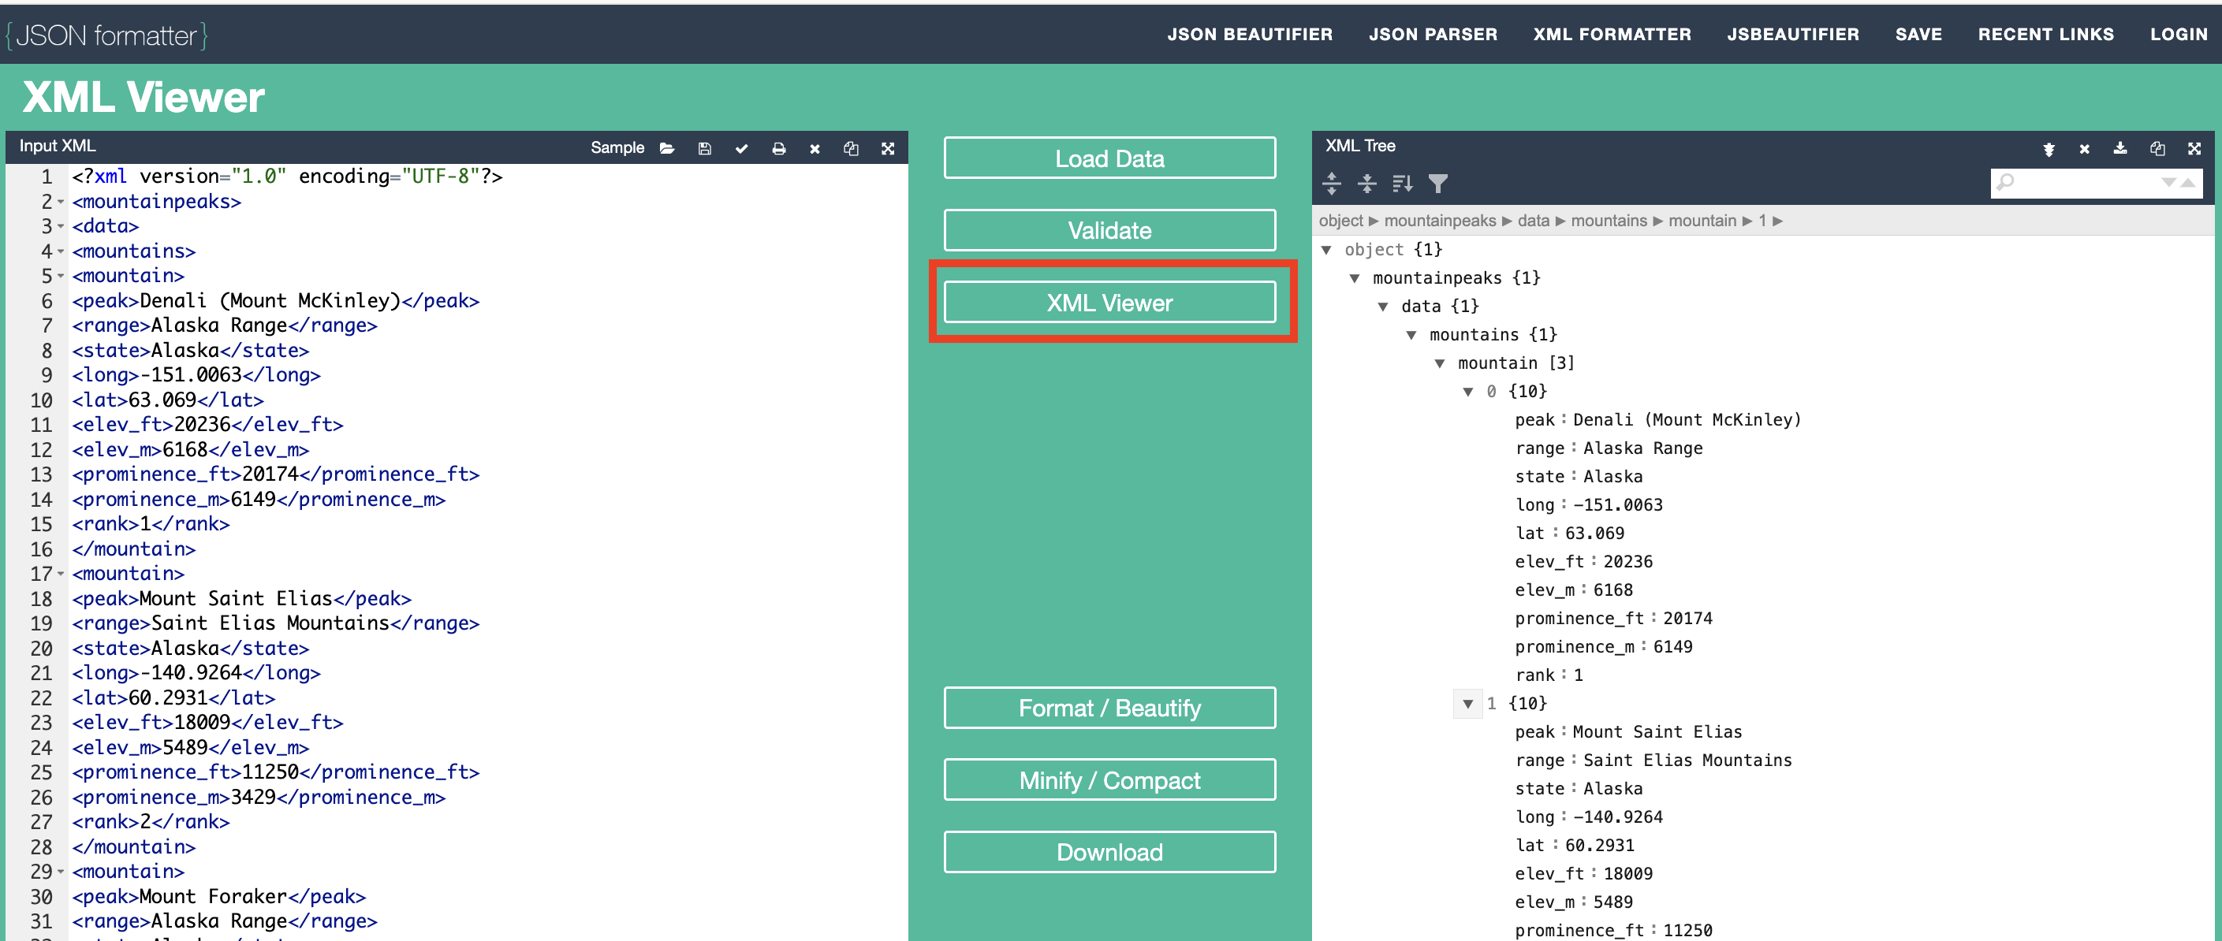Collapse all tree fields icon in XML Tree
2222x941 pixels.
point(1366,183)
